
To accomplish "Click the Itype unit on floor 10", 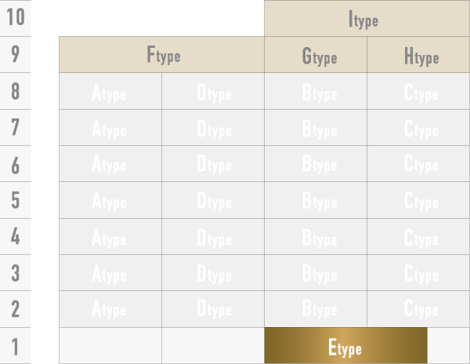I will [367, 19].
